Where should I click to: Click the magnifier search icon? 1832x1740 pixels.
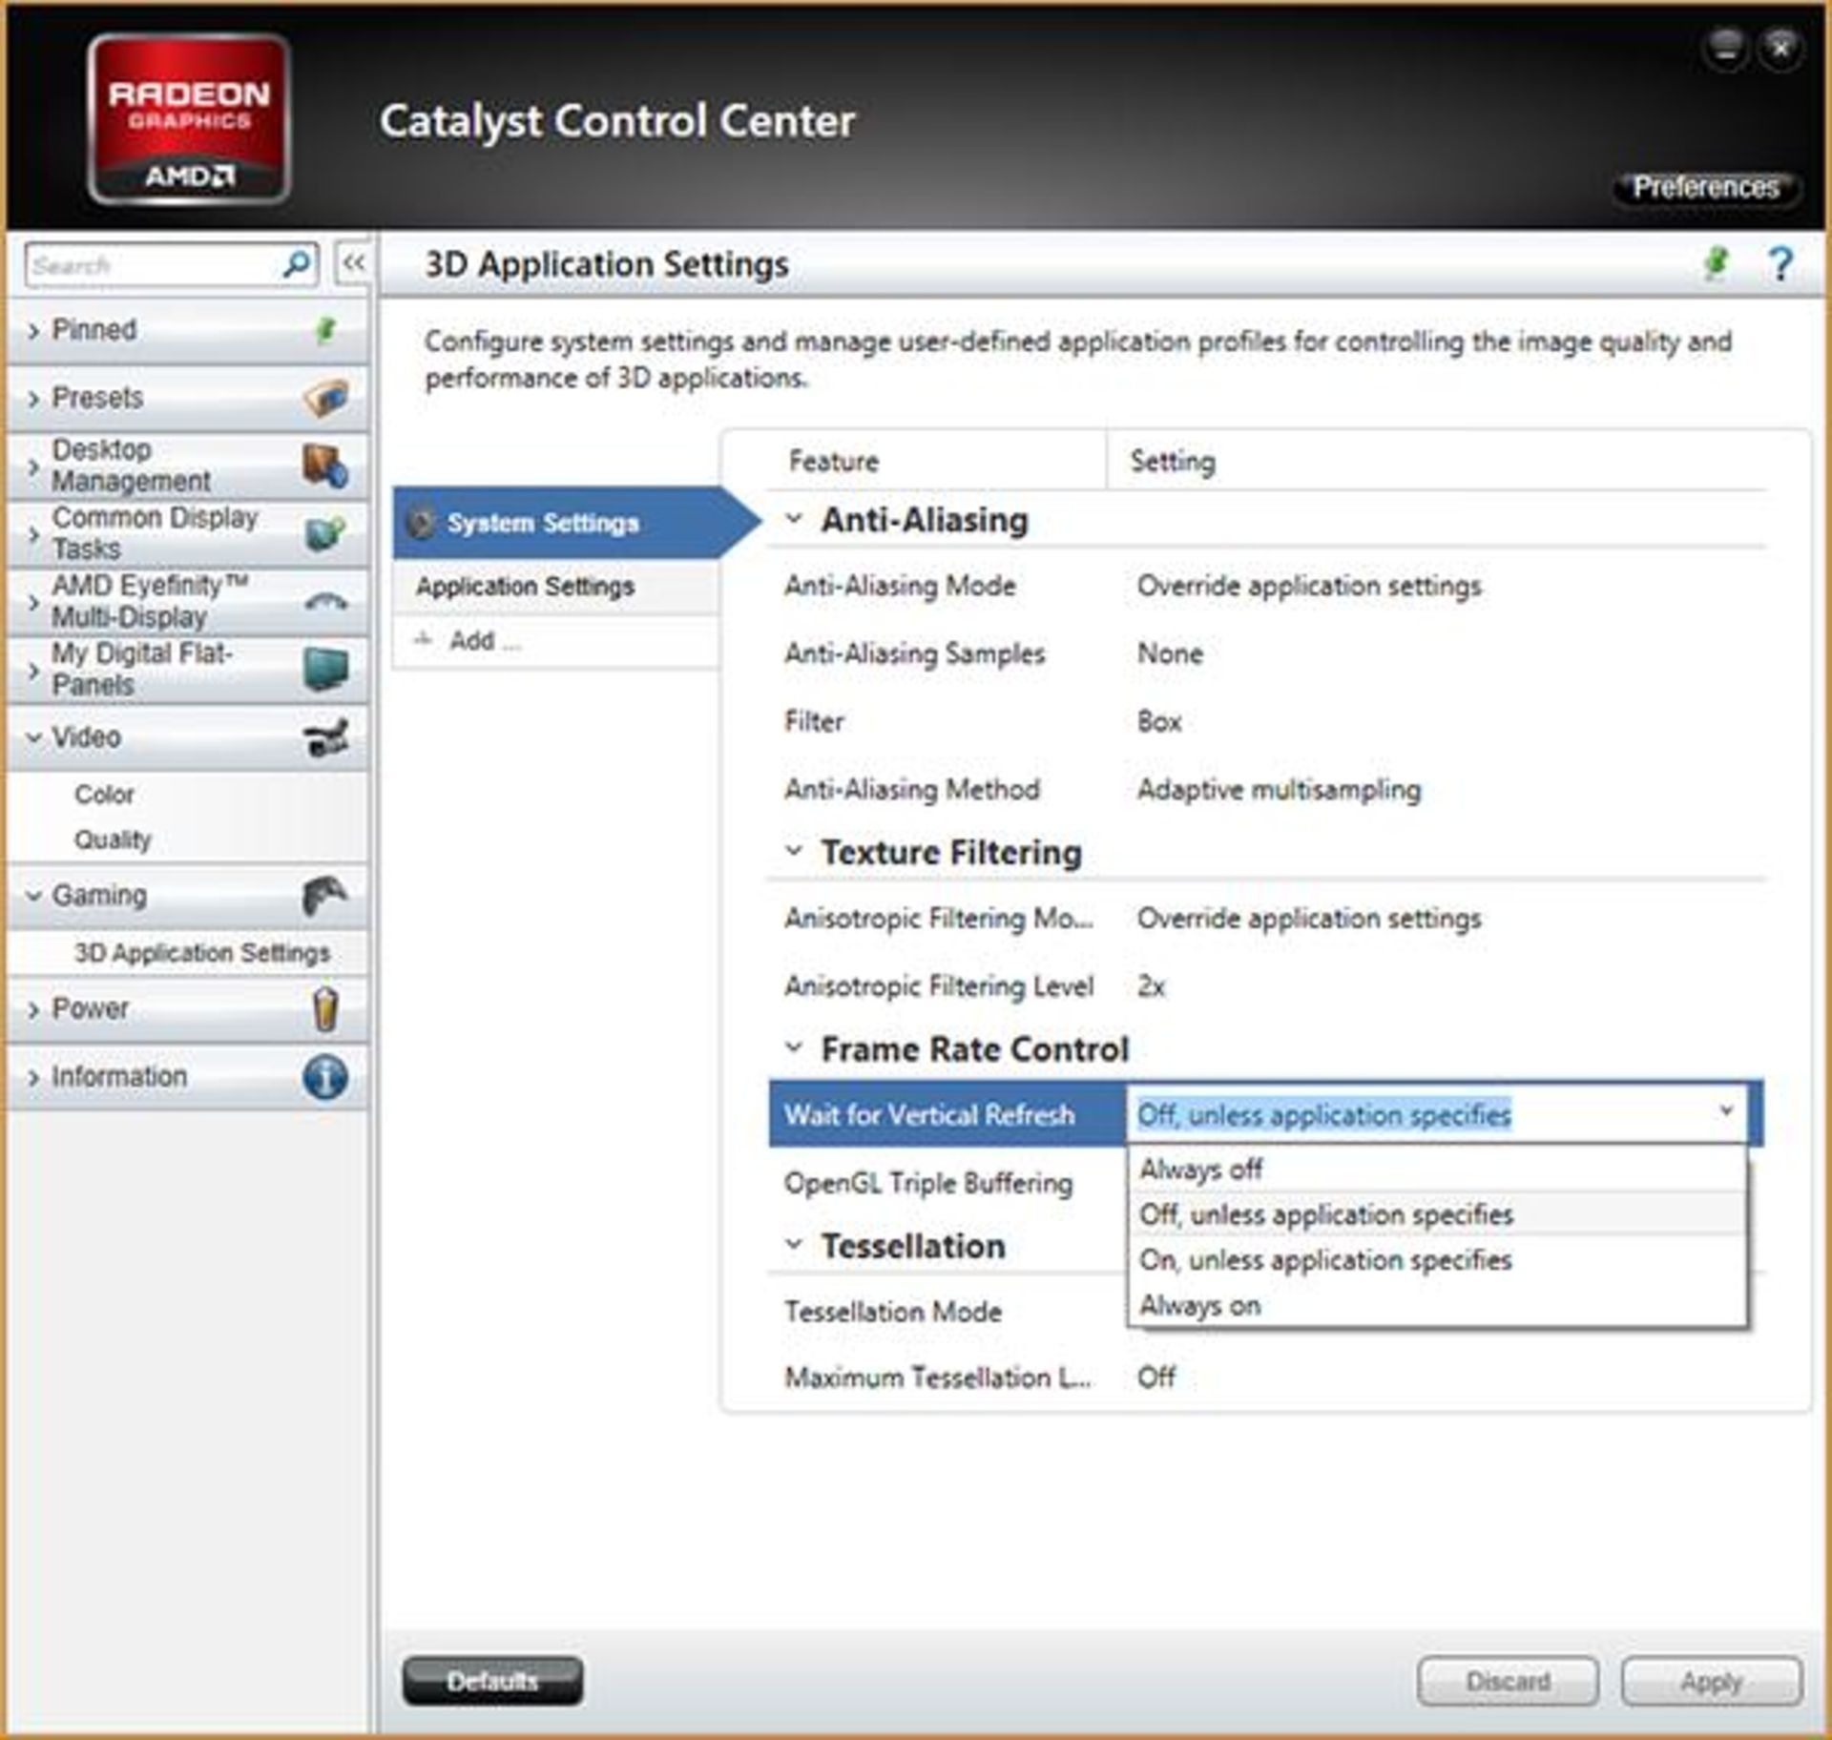click(x=297, y=263)
